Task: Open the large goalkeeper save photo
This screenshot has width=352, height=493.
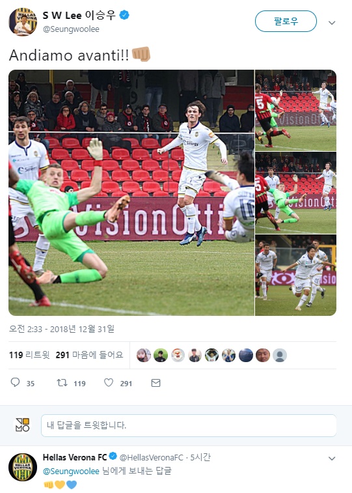Action: coord(131,193)
